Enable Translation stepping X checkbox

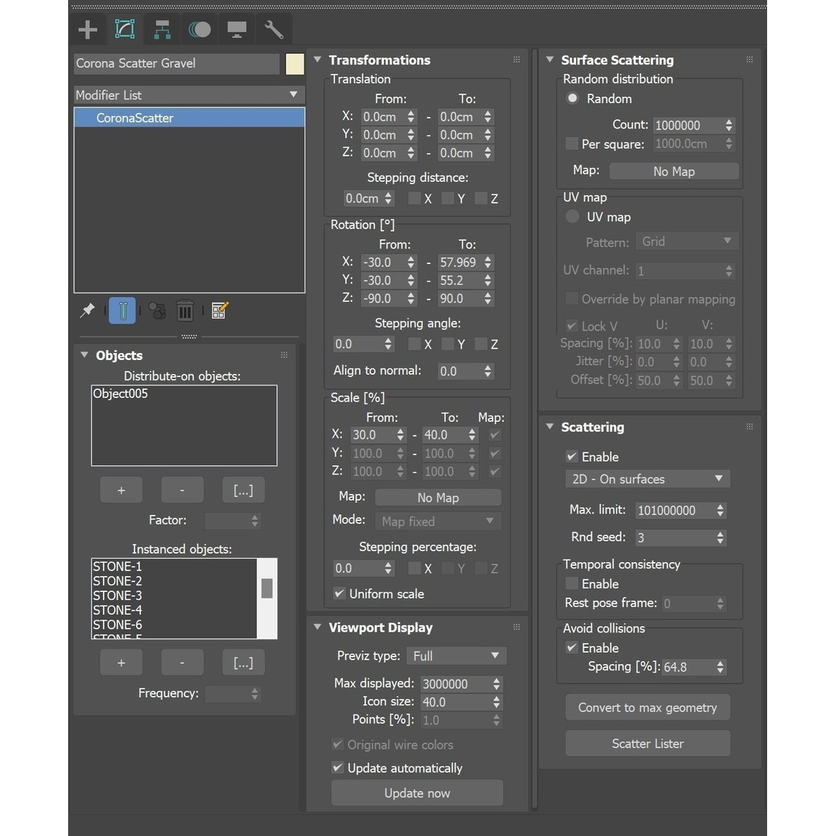pos(414,198)
